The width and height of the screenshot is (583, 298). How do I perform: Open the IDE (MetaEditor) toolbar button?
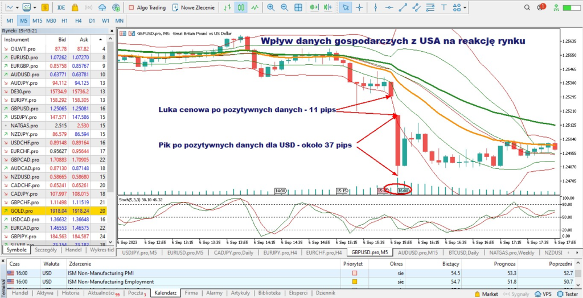[61, 7]
